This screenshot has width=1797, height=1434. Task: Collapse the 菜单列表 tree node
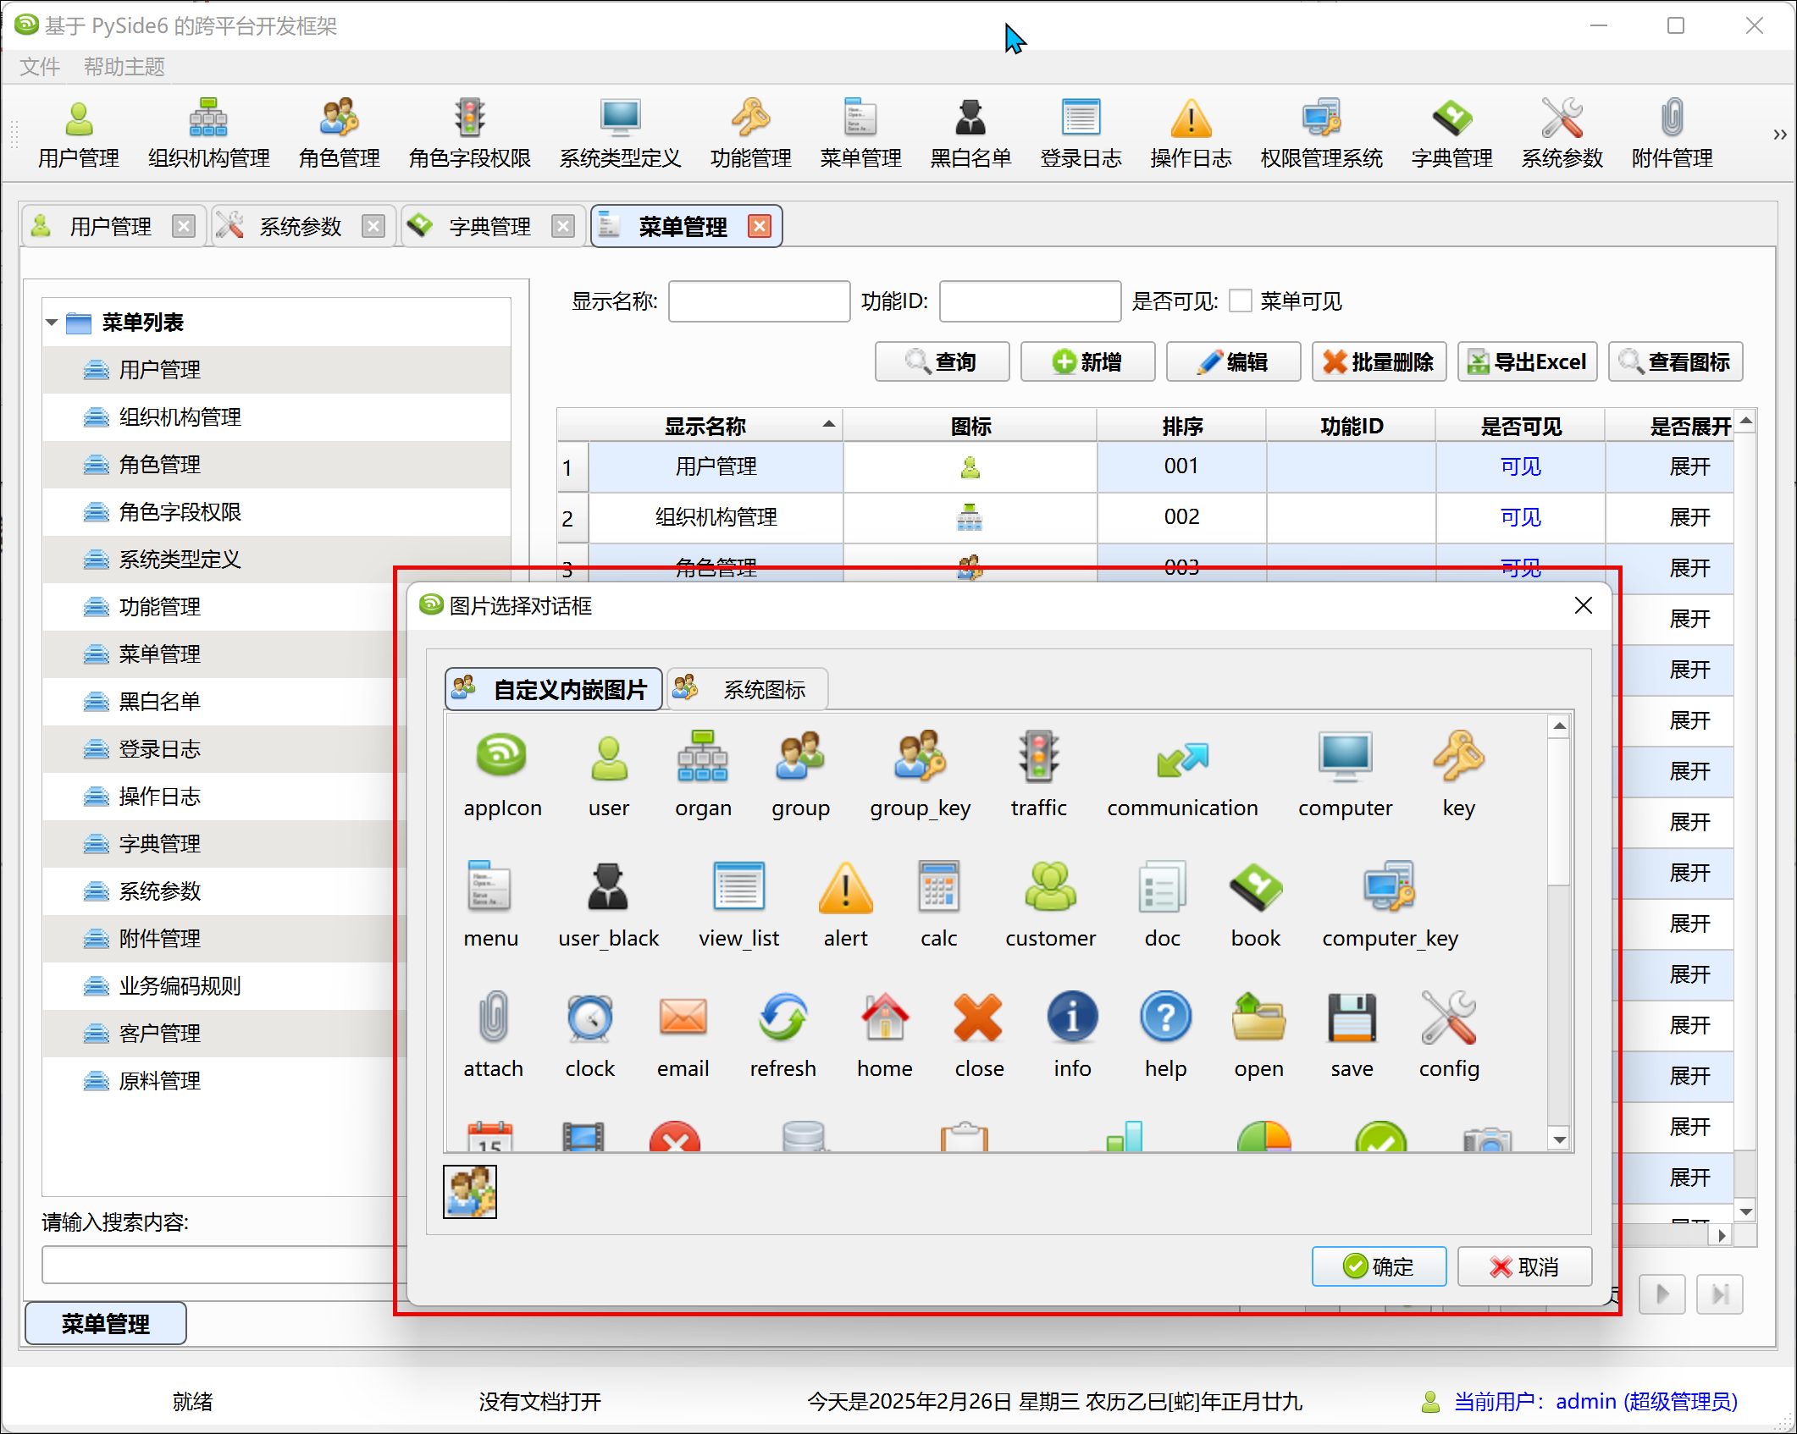point(52,323)
